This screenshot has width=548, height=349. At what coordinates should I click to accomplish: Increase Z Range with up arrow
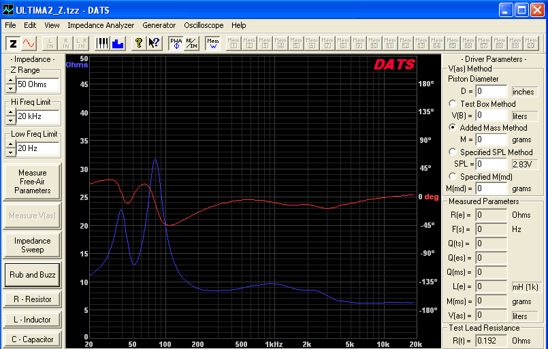coord(11,81)
